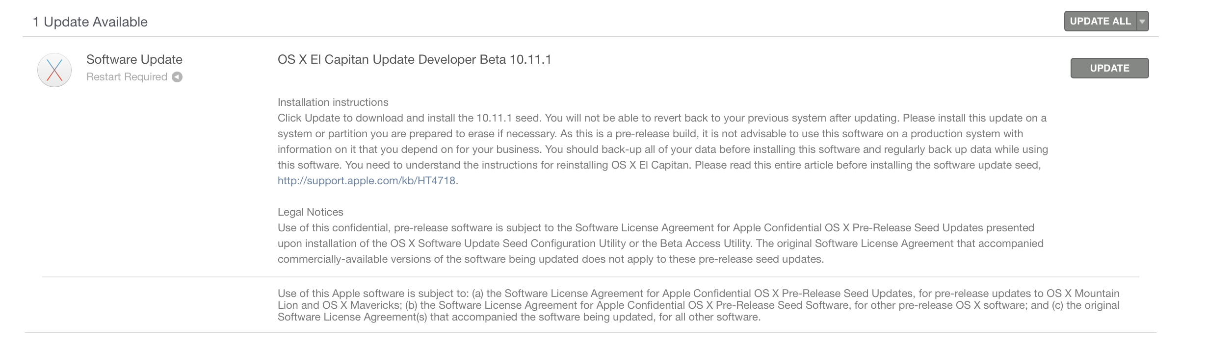The image size is (1207, 346).
Task: Click the line starting 'Use of this confidential'
Action: [x=656, y=228]
